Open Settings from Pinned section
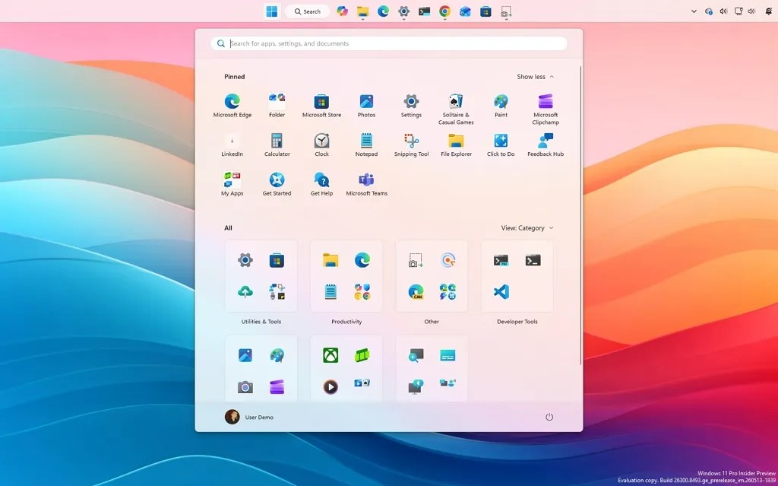 click(x=411, y=106)
